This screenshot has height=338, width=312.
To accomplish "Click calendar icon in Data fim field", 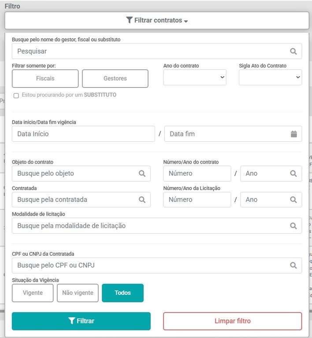I will click(293, 134).
